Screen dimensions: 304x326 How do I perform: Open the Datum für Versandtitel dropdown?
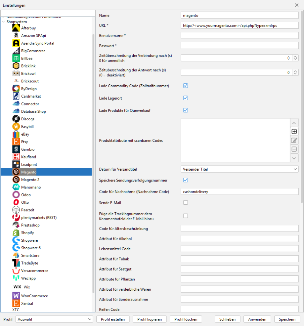click(x=240, y=169)
